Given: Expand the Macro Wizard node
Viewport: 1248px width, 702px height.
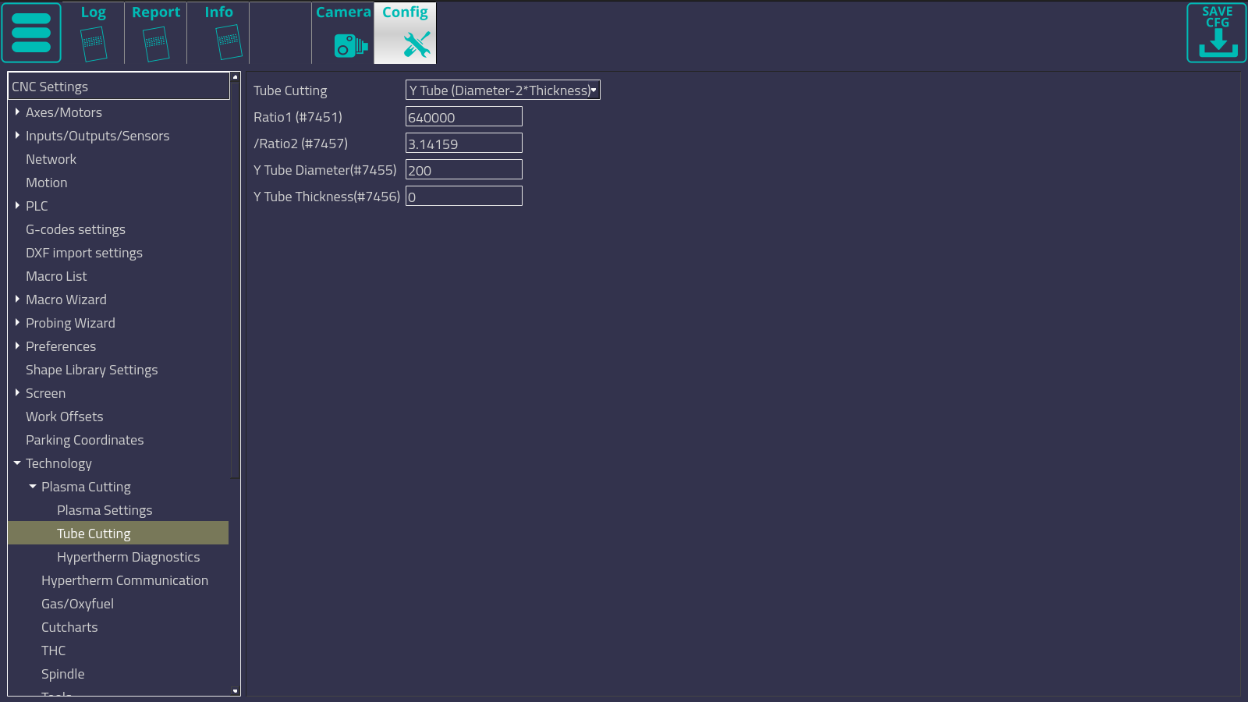Looking at the screenshot, I should (x=17, y=300).
